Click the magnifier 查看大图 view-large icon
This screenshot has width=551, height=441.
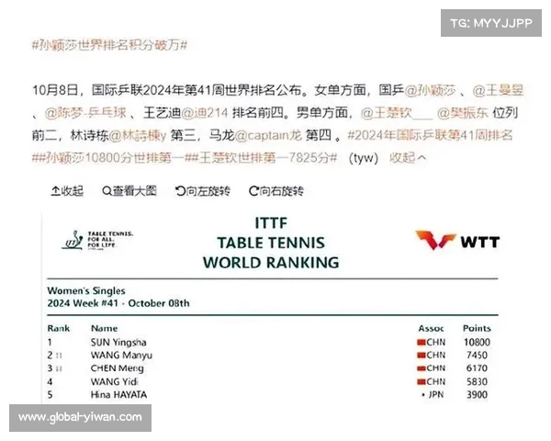[107, 191]
